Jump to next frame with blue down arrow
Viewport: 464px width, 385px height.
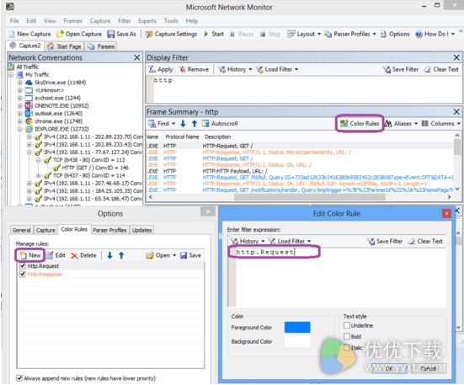[x=183, y=123]
